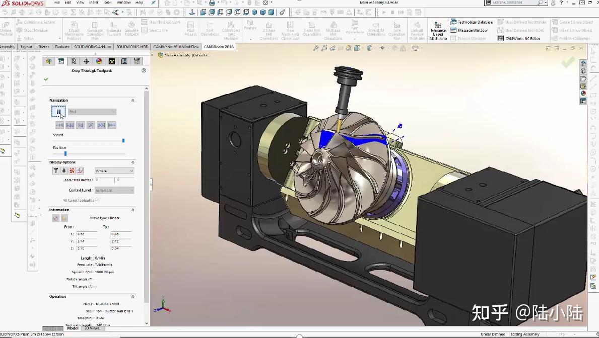Pause the toolpath simulation playback
This screenshot has width=599, height=338.
pos(58,111)
